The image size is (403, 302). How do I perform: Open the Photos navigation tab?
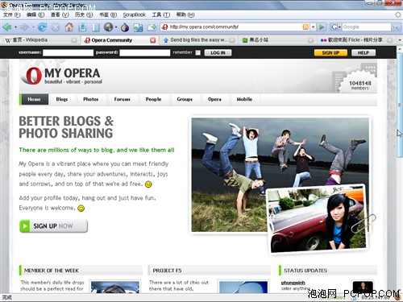point(91,99)
